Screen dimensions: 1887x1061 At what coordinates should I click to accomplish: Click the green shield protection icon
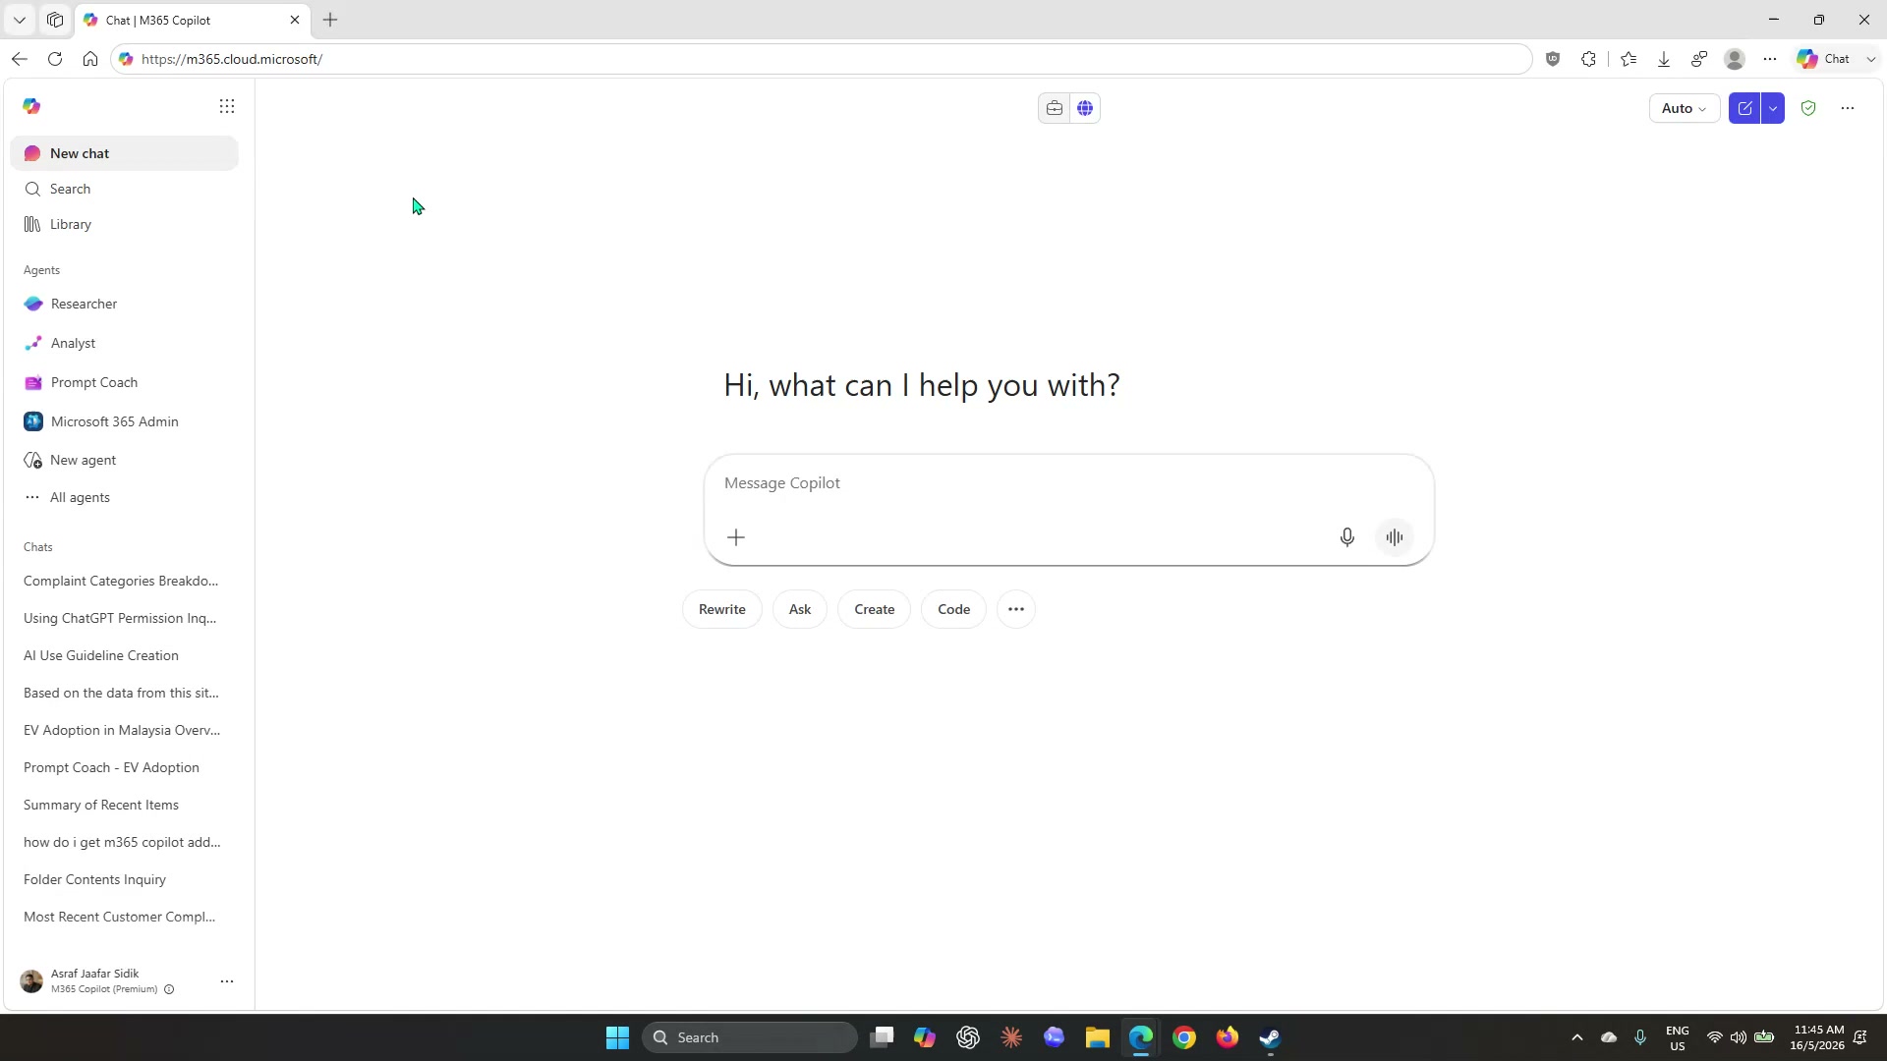click(1808, 108)
